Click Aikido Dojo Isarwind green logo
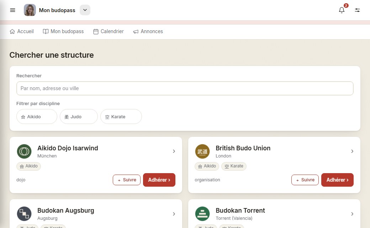The width and height of the screenshot is (370, 228). tap(24, 151)
